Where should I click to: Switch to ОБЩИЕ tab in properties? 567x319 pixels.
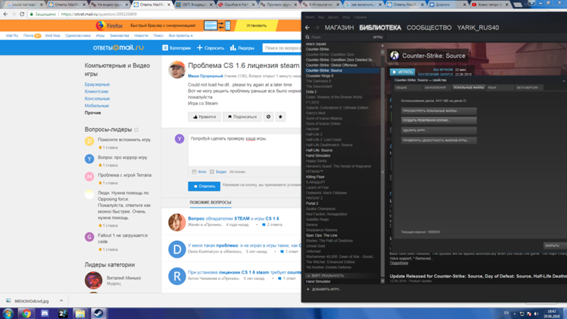[x=407, y=87]
